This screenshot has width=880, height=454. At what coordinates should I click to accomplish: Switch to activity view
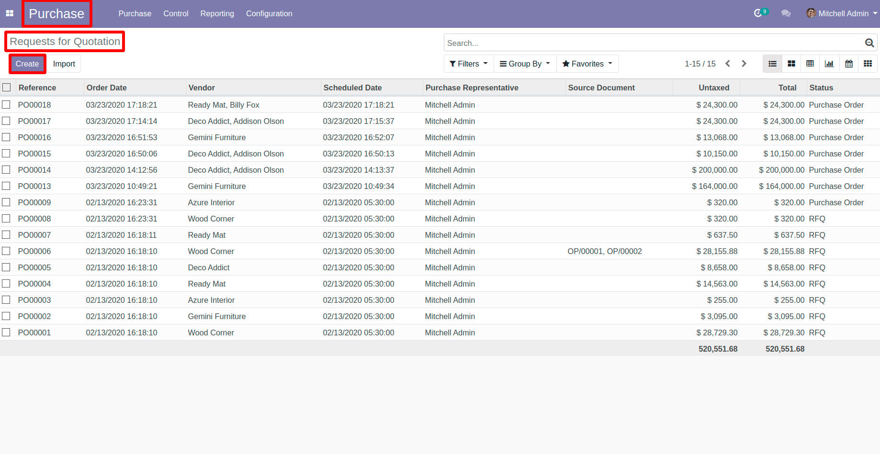(868, 64)
